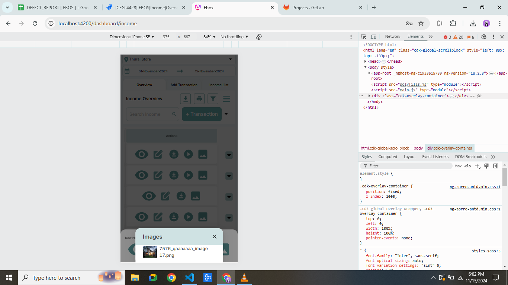
Task: Switch to the Projects · GitLab tab
Action: click(322, 7)
